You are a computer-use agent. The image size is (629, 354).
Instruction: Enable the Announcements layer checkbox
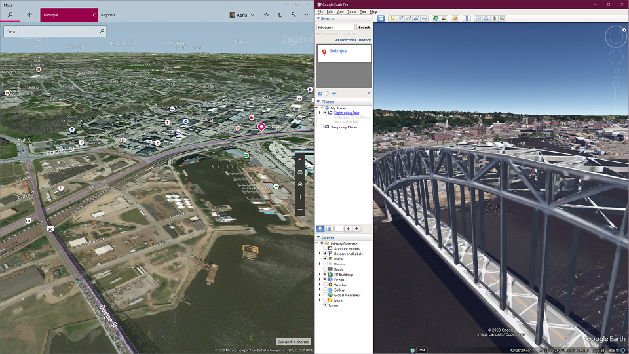[x=326, y=248]
